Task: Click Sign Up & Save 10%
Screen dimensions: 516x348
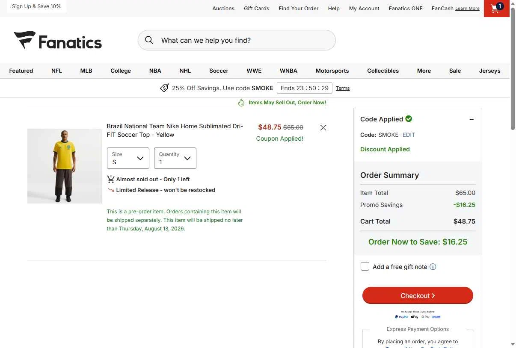Action: pyautogui.click(x=36, y=6)
